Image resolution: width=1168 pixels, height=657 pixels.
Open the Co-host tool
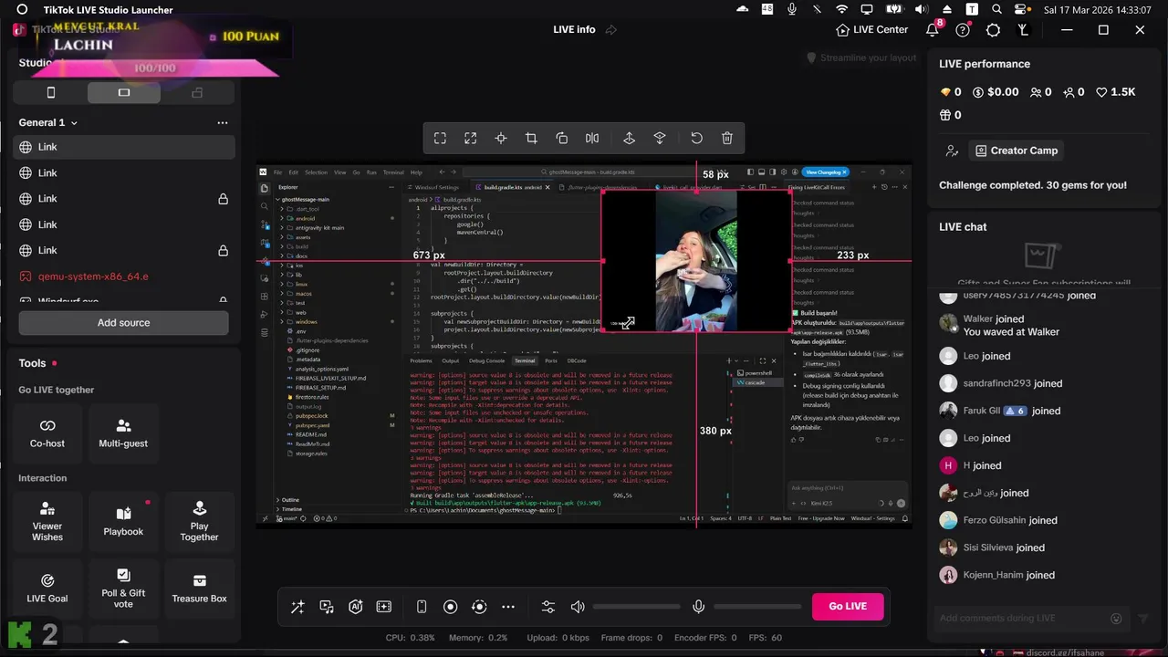[x=47, y=433]
